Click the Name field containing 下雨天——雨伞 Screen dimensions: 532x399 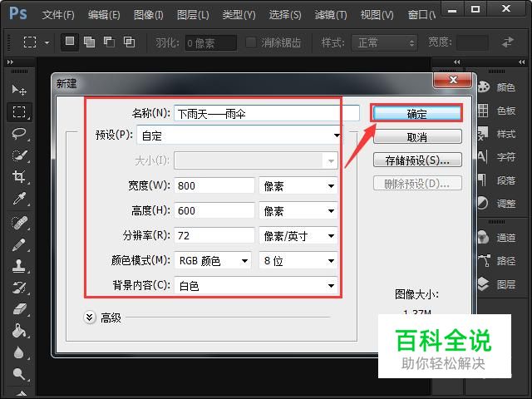tap(267, 113)
